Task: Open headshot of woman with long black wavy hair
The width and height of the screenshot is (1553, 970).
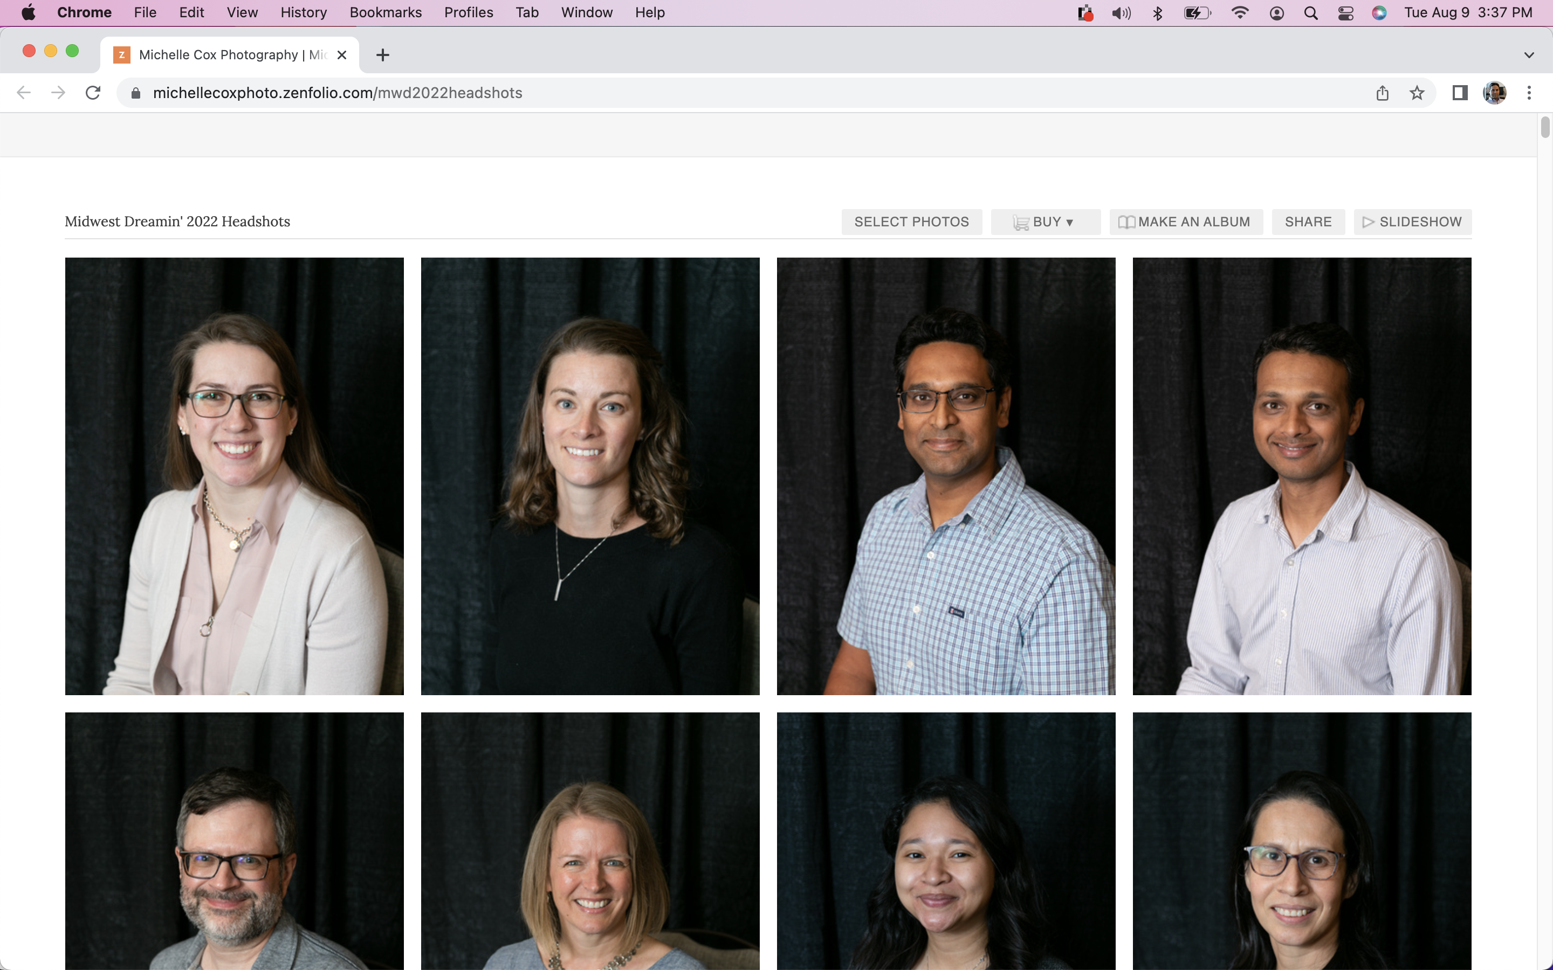Action: tap(946, 841)
